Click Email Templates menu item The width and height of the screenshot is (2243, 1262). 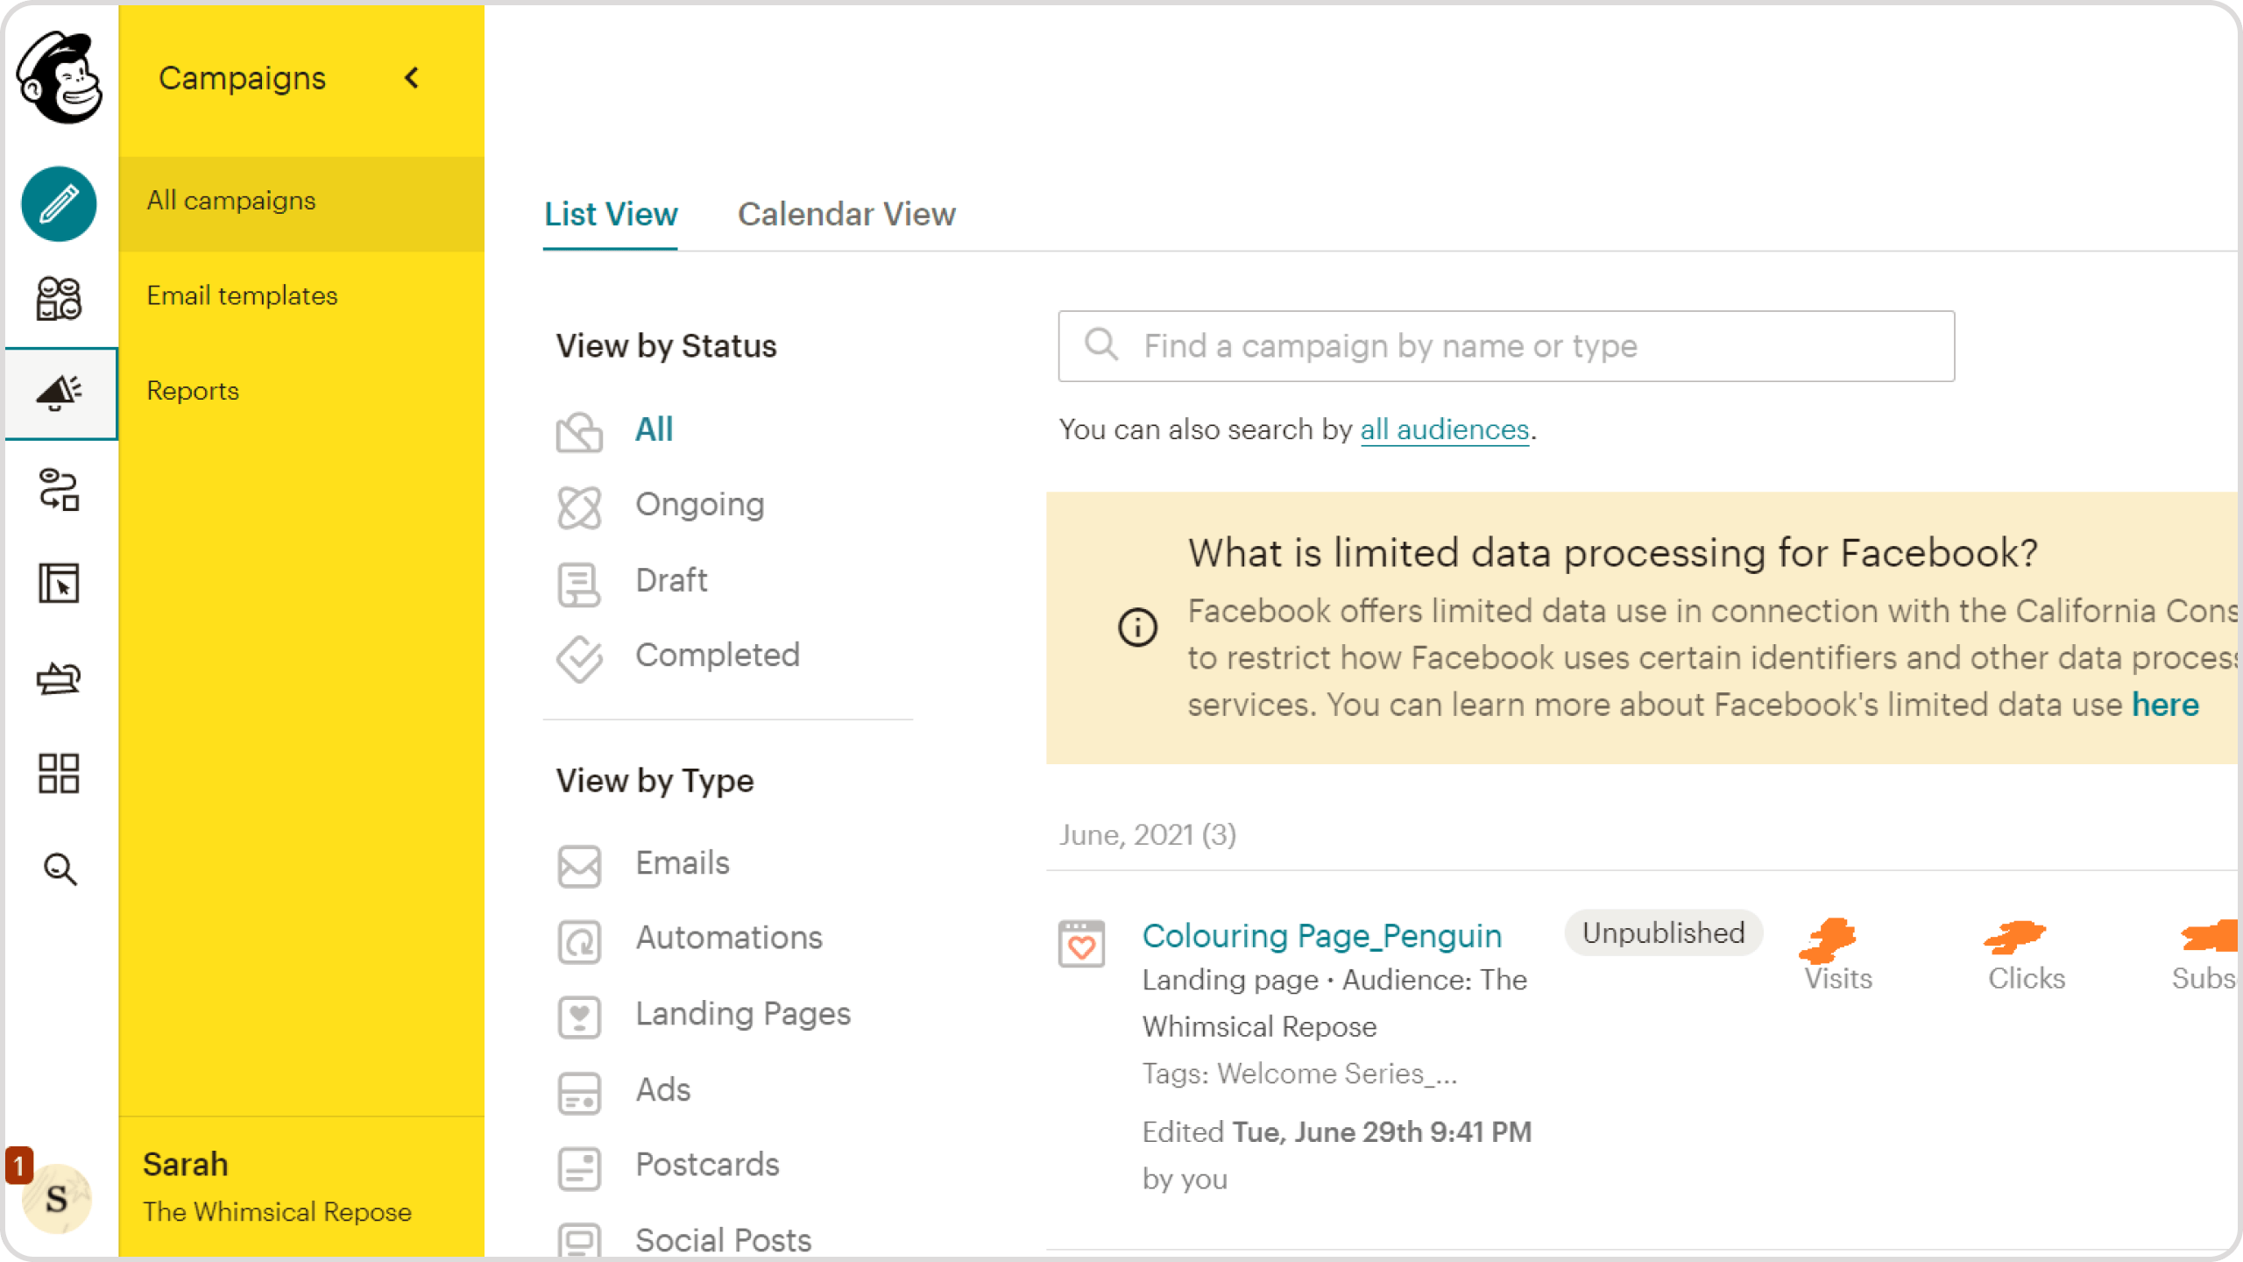tap(242, 296)
